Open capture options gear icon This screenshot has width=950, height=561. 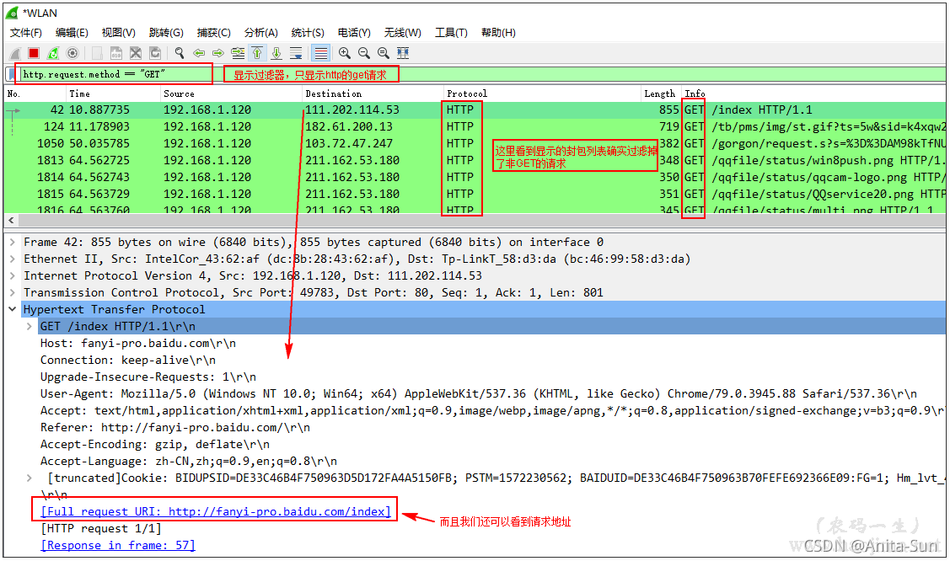point(72,53)
